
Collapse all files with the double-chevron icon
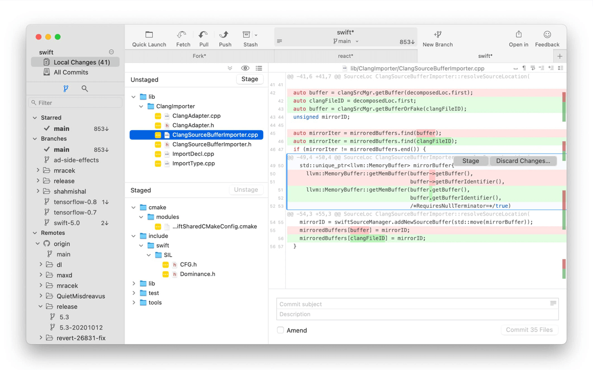click(230, 69)
